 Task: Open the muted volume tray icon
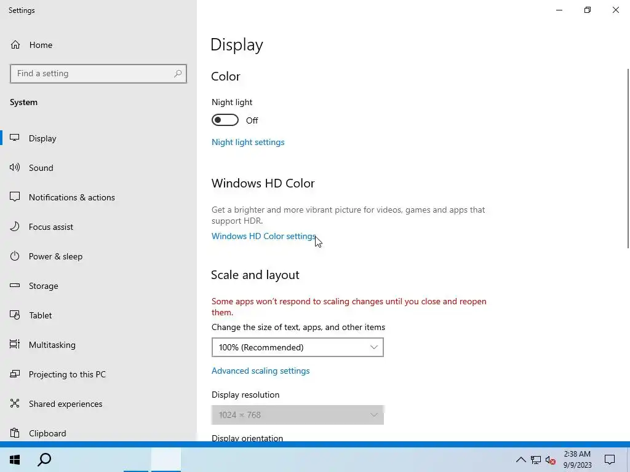click(x=551, y=460)
